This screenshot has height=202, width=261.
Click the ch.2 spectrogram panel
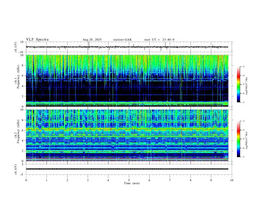pyautogui.click(x=127, y=135)
